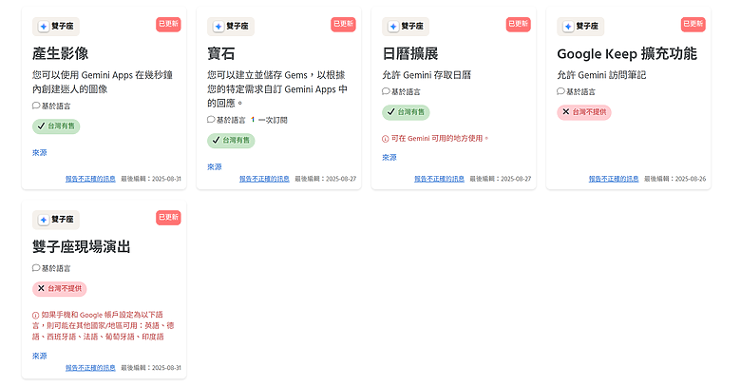This screenshot has height=387, width=741.
Task: Click the 台灣有售 badge on the 日曆擴展 card
Action: coord(406,112)
